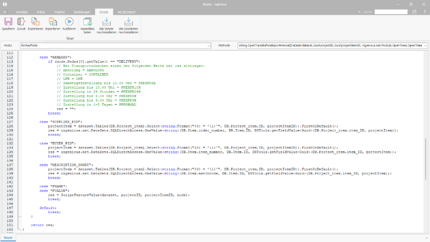The width and height of the screenshot is (430, 242).
Task: Click Alle Skripte neu kompilieren
Action: (106, 24)
